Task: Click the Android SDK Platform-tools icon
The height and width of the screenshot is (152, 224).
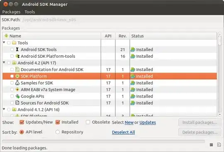Action: pyautogui.click(x=17, y=56)
